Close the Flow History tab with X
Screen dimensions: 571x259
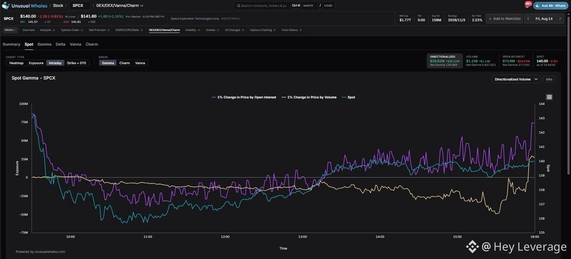click(x=301, y=30)
